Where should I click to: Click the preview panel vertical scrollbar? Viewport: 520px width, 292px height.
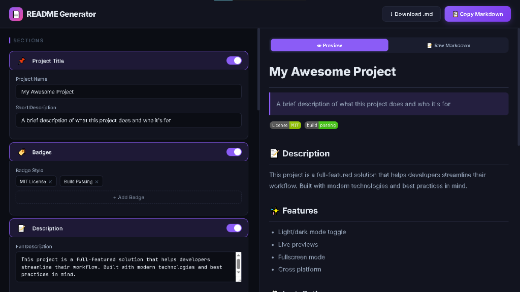(518, 87)
